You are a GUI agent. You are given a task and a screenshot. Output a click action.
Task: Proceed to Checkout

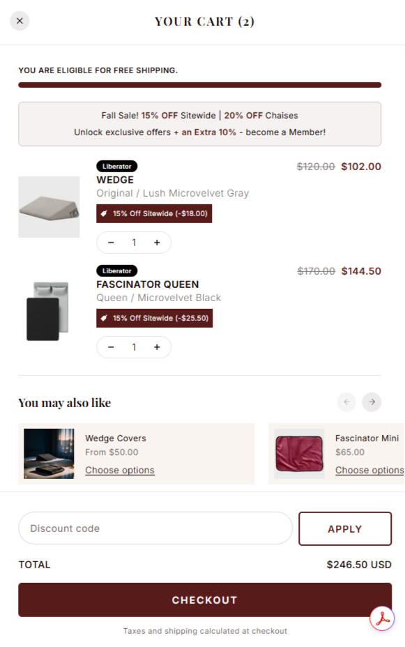[x=205, y=600]
